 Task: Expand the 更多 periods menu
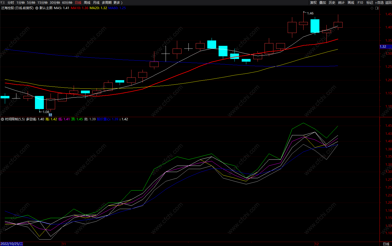click(x=118, y=2)
